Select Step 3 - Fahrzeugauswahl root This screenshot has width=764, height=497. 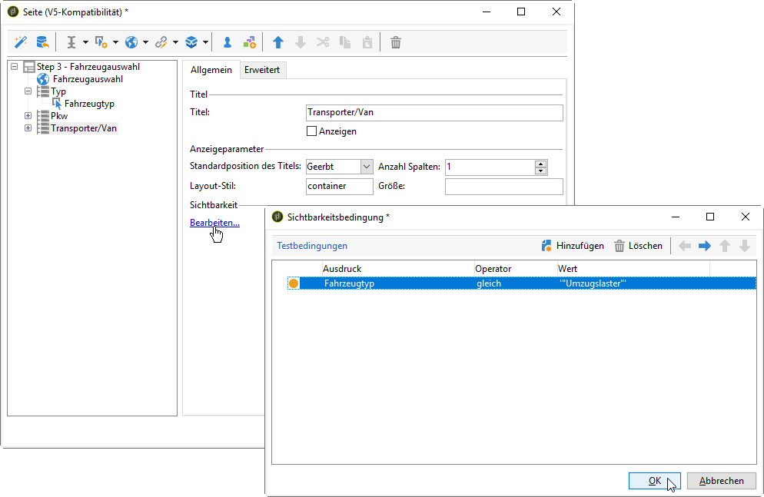[x=88, y=67]
